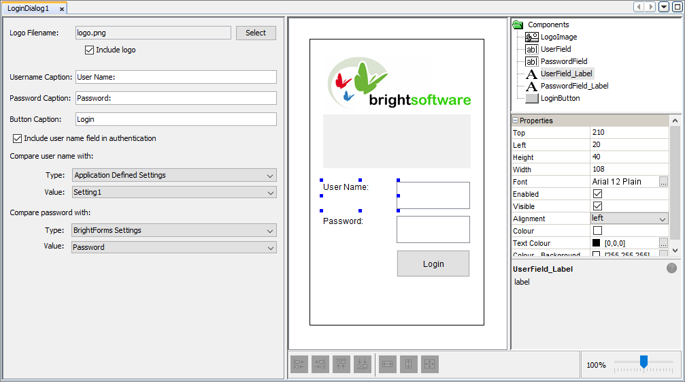Image resolution: width=685 pixels, height=382 pixels.
Task: Open the document list dropdown arrow button
Action: [x=664, y=7]
